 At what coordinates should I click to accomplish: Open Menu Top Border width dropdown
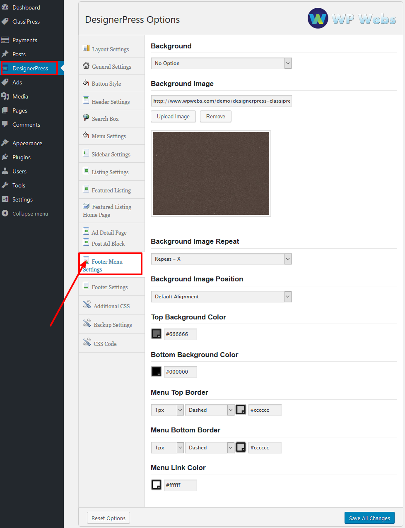pos(167,410)
